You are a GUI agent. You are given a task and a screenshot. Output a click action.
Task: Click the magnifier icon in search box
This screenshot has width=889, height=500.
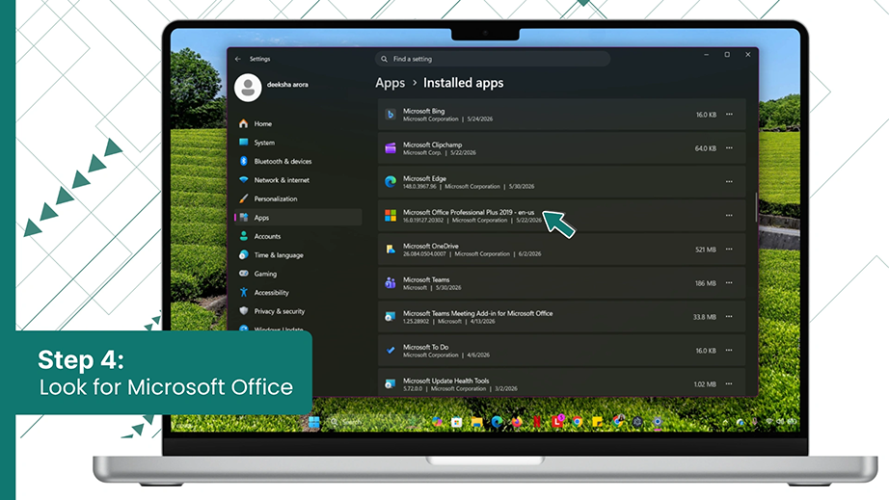pos(384,59)
